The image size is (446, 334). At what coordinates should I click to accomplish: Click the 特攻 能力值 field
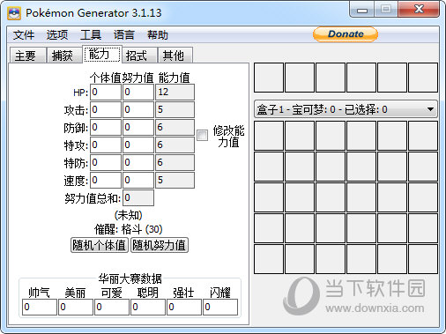175,145
